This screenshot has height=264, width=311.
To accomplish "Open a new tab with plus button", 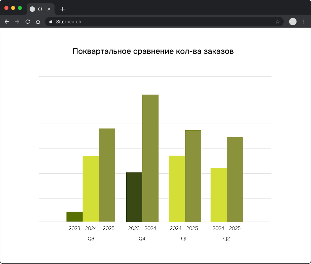I will [63, 9].
